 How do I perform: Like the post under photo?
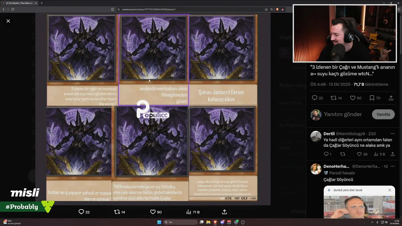pos(153,212)
